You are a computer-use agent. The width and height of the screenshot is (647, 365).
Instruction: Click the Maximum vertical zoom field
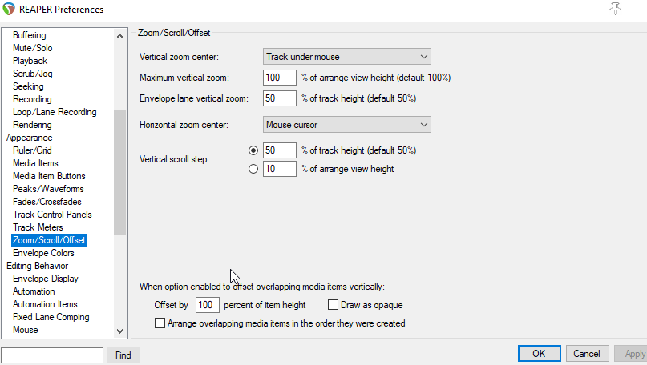(279, 78)
